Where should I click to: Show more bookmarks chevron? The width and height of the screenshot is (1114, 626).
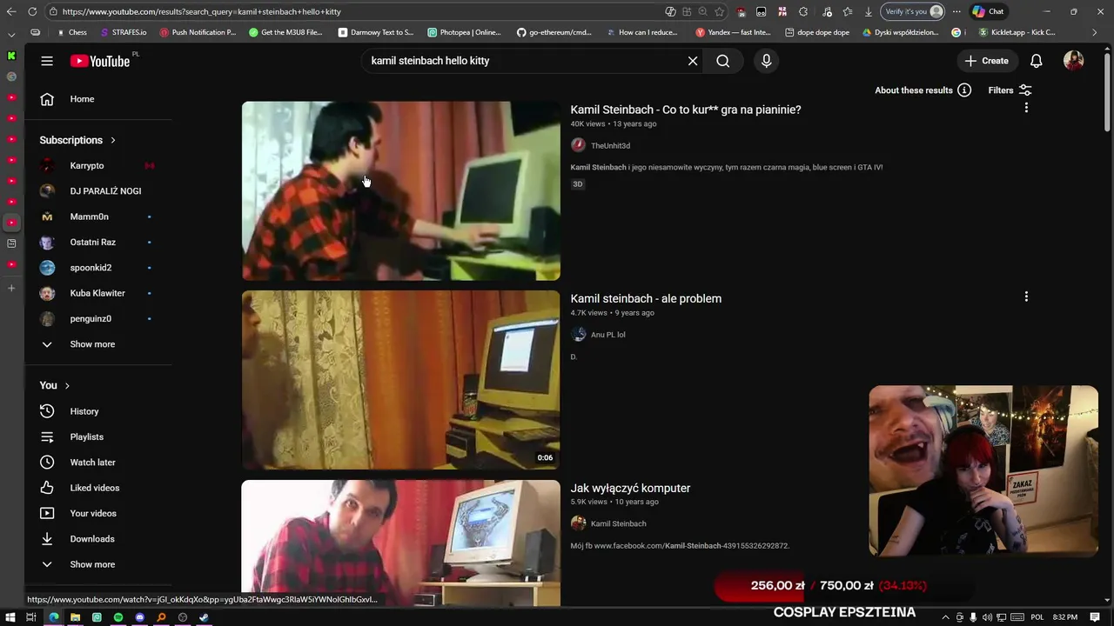[x=1095, y=32]
